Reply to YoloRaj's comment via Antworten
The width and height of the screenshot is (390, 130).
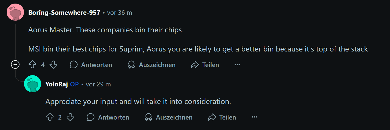point(108,117)
